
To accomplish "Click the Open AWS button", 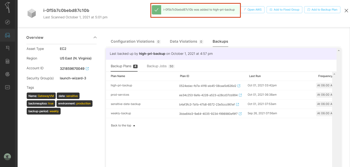I will click(x=253, y=10).
